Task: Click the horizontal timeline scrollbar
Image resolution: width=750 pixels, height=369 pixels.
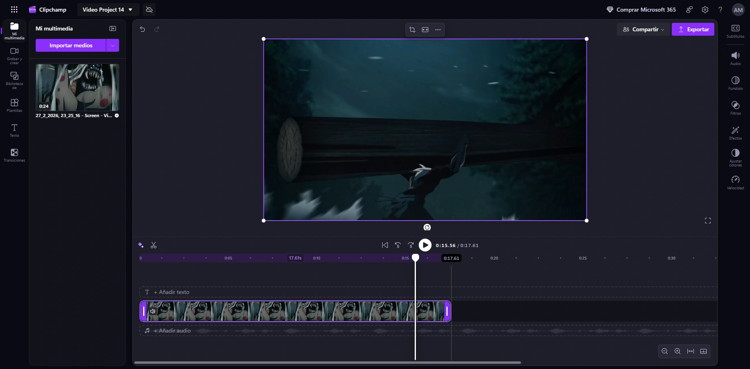Action: click(x=327, y=363)
